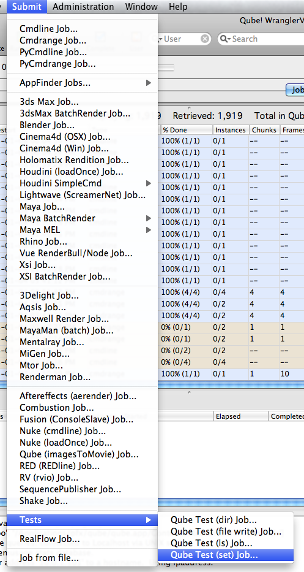Viewport: 304px width, 572px height.
Task: Choose Job from file... entry
Action: pyautogui.click(x=83, y=558)
